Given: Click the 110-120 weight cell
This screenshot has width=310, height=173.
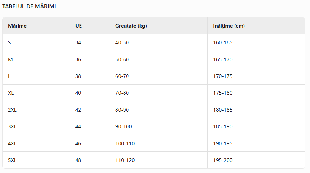Looking at the screenshot, I should click(125, 160).
